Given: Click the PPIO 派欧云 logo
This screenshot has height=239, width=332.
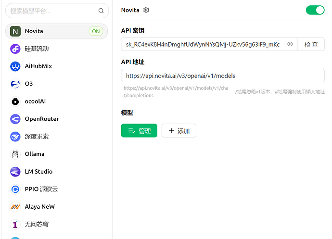Looking at the screenshot, I should (15, 189).
